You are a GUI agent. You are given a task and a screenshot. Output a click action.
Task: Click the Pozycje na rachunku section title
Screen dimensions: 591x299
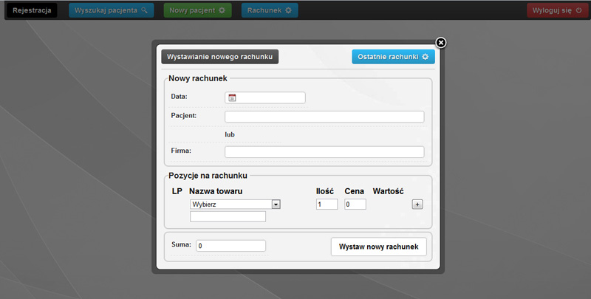(208, 176)
